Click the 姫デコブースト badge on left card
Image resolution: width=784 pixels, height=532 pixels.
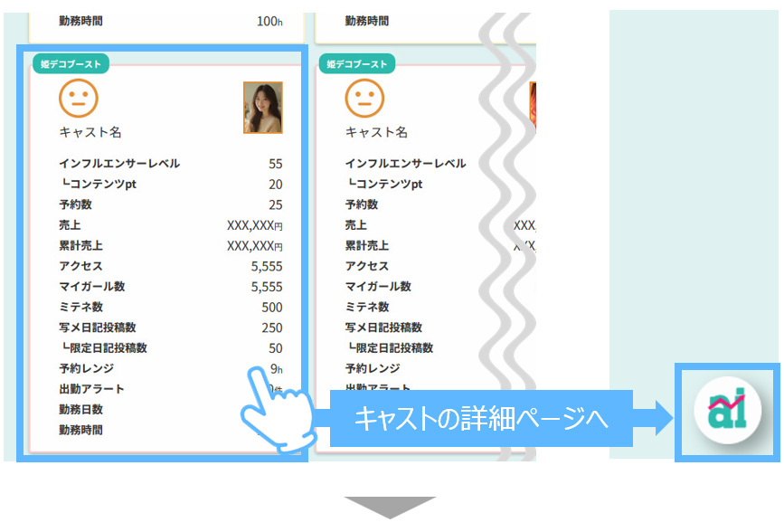[72, 64]
